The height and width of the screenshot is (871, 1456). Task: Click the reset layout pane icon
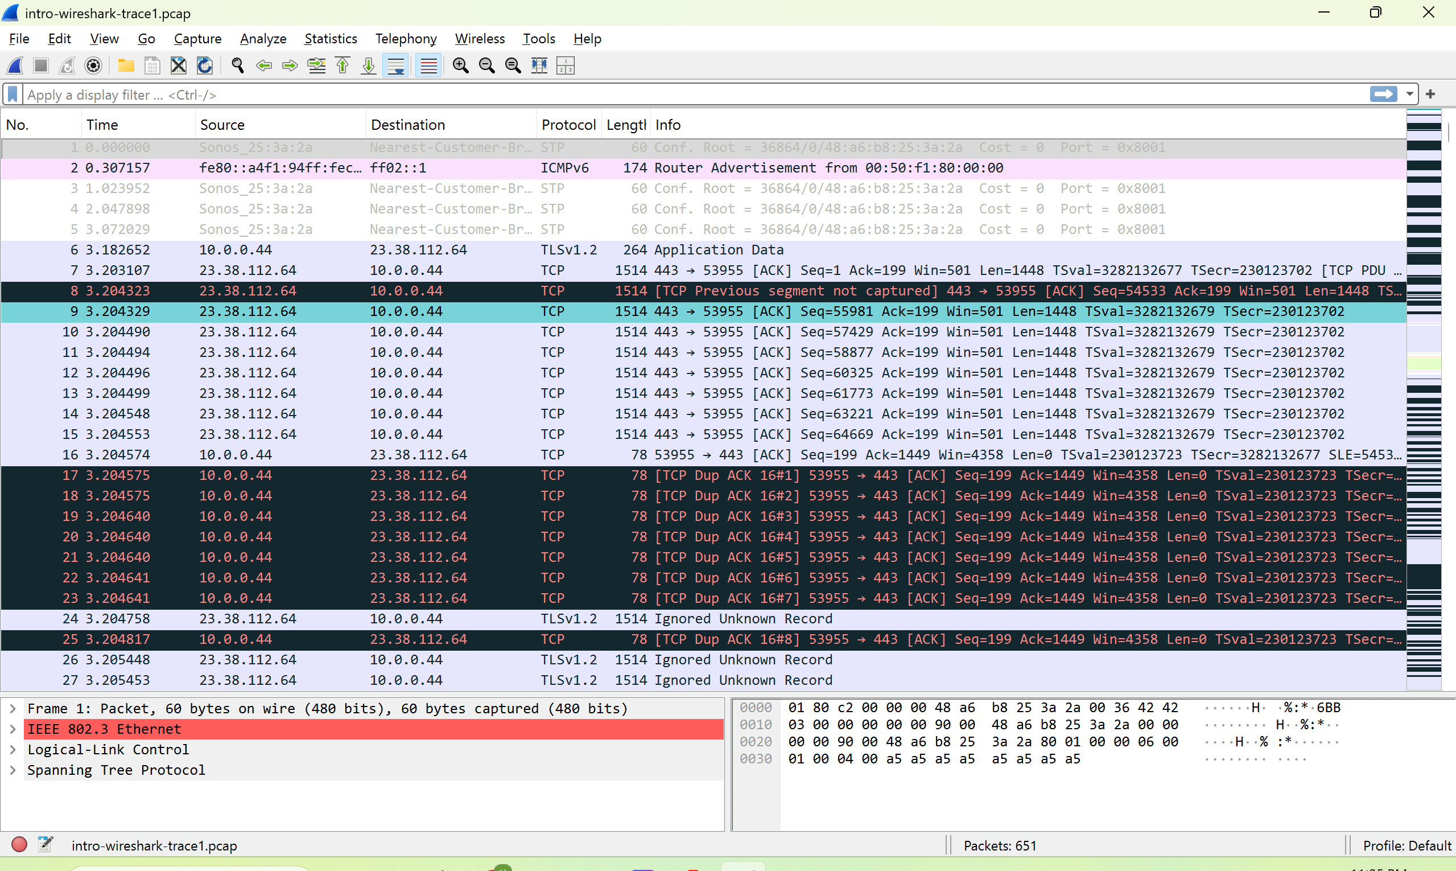click(566, 65)
